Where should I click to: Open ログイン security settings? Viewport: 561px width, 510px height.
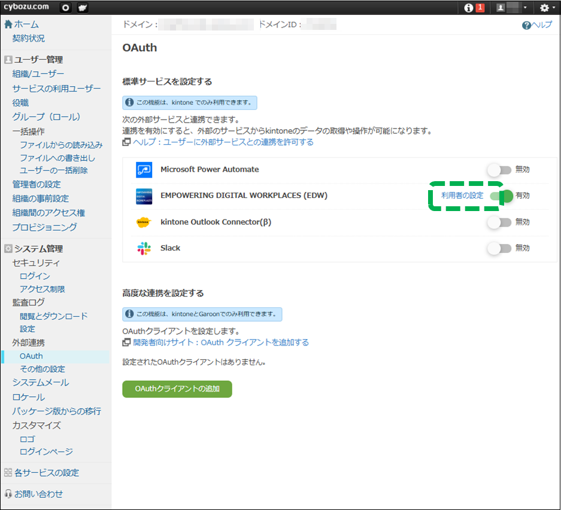click(35, 276)
